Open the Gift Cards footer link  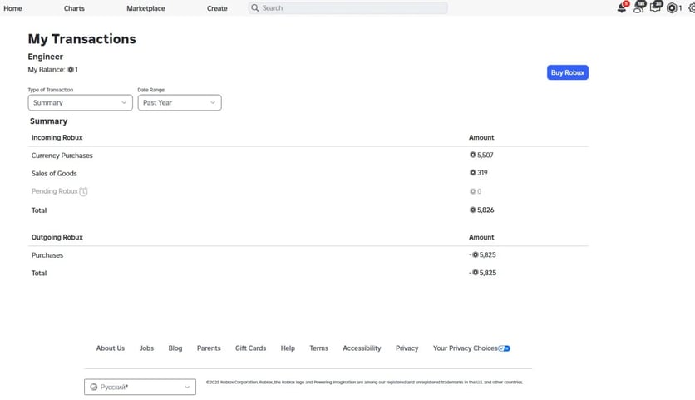tap(250, 348)
